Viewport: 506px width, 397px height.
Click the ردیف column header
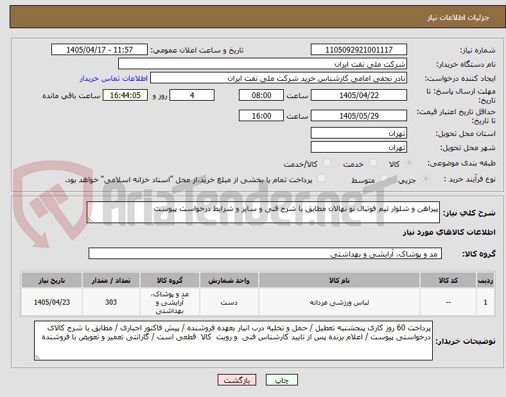(x=485, y=280)
